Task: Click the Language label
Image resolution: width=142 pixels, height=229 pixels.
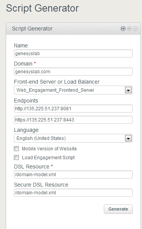Action: (x=26, y=130)
